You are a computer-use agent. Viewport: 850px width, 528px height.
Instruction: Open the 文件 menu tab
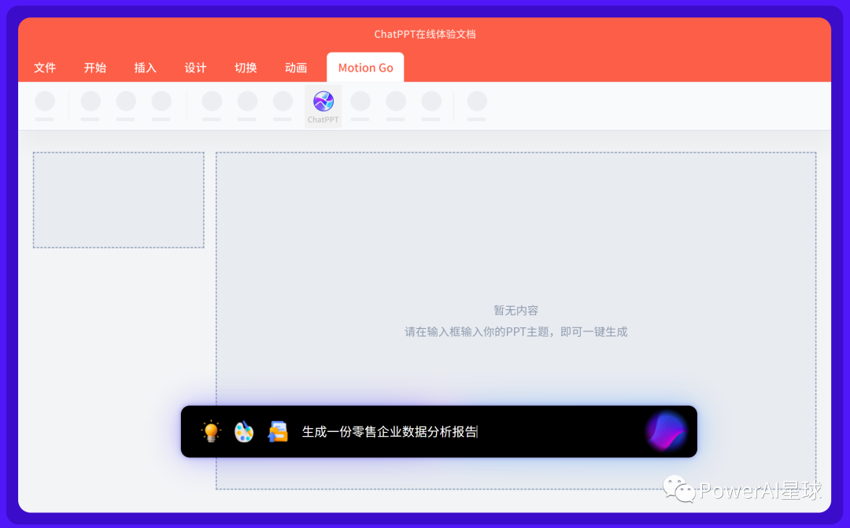click(x=45, y=68)
